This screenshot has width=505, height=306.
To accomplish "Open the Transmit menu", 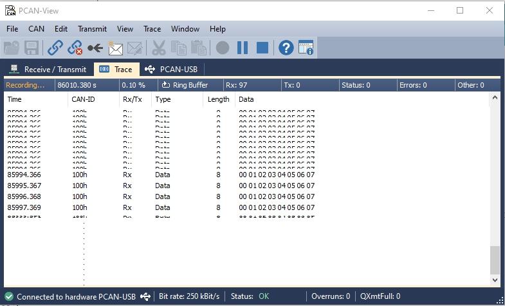I will point(92,29).
